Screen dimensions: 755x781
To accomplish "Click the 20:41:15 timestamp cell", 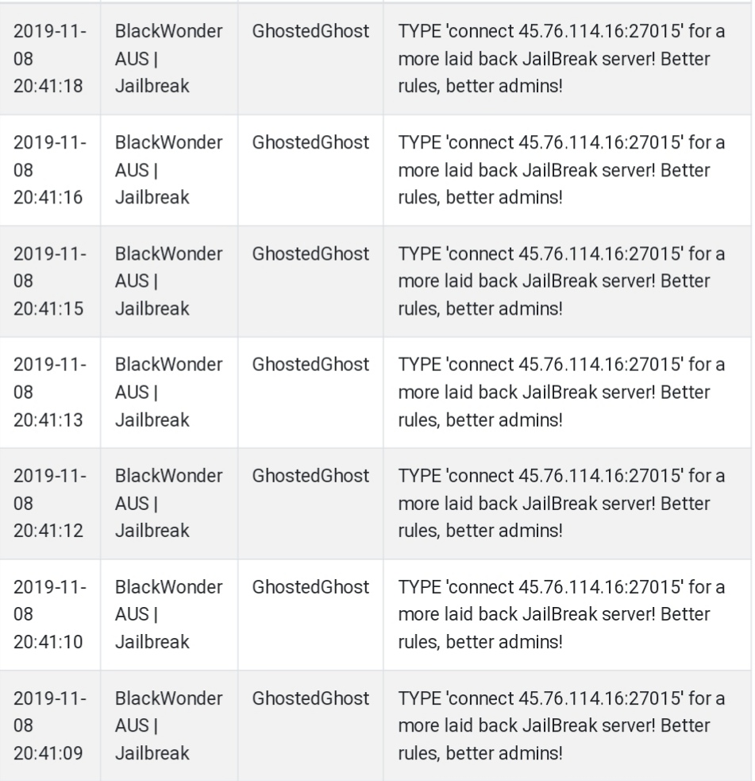I will point(50,281).
